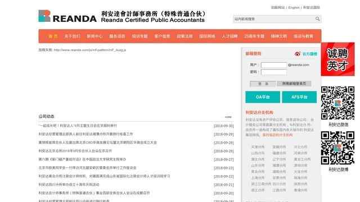Open the 湖北分所 branch link
The width and height of the screenshot is (360, 202).
[x=258, y=159]
